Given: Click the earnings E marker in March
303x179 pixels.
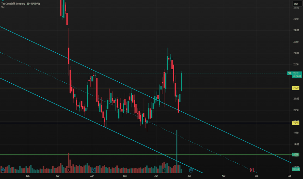Looking at the screenshot, I should tap(68, 170).
